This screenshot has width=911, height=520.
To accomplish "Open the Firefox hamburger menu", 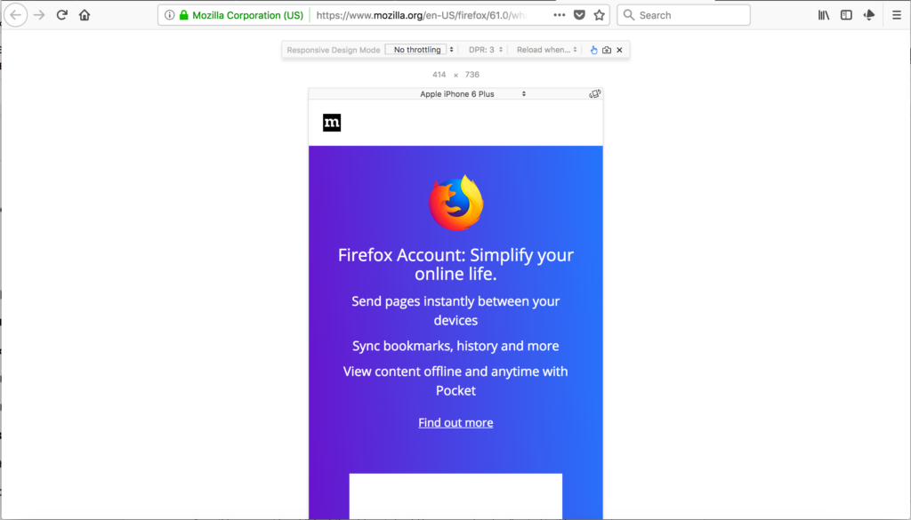I will click(x=896, y=15).
